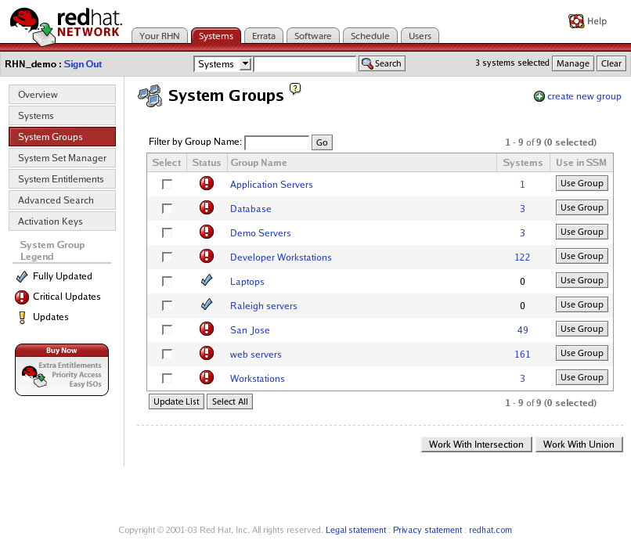This screenshot has width=631, height=540.
Task: Click the Updates legend exclamation icon
Action: point(22,318)
